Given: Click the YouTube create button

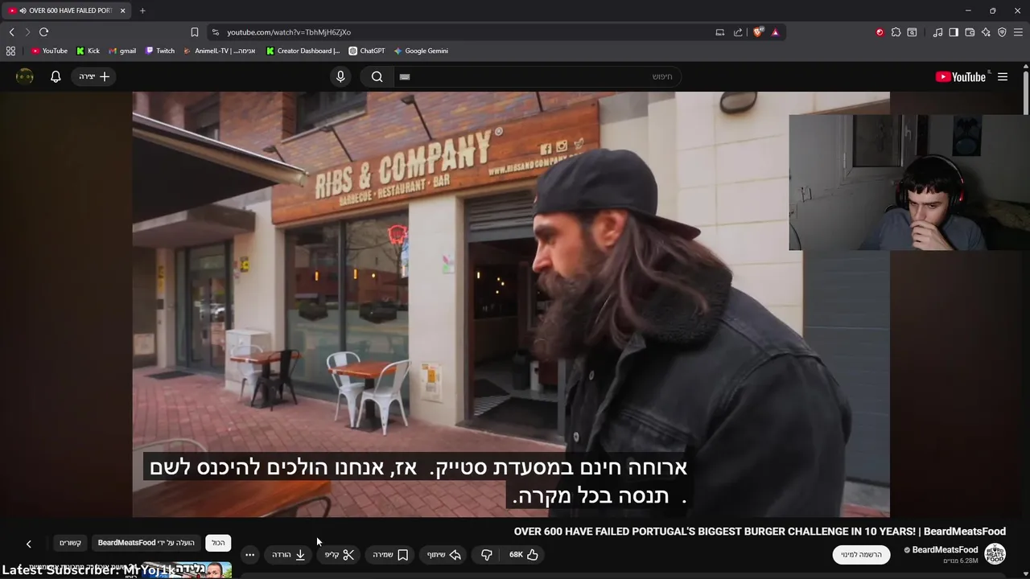Looking at the screenshot, I should click(x=94, y=76).
